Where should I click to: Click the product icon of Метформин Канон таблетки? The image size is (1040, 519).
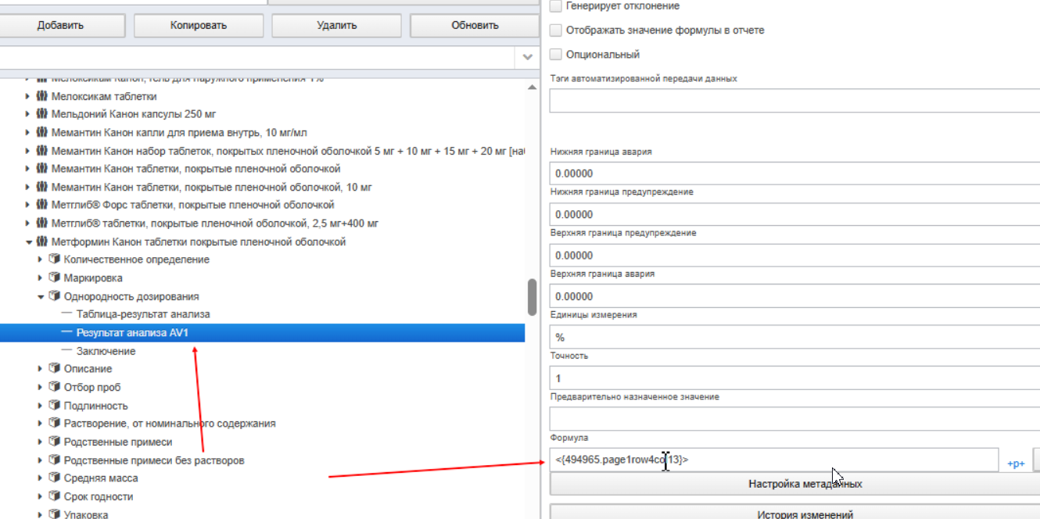(42, 242)
